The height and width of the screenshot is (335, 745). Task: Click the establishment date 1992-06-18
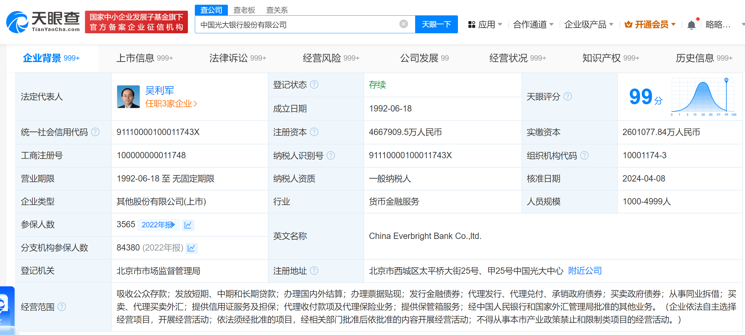pos(390,108)
